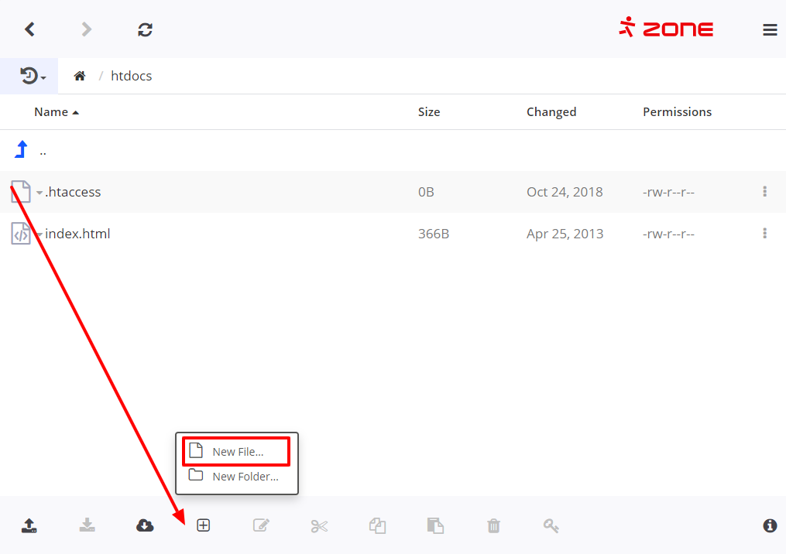Open the three-dot menu for .htaccess
Image resolution: width=786 pixels, height=554 pixels.
(764, 192)
